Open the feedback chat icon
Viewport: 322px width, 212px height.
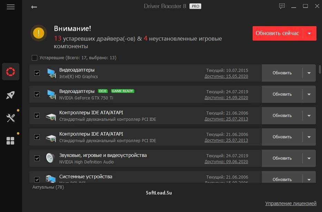point(282,6)
